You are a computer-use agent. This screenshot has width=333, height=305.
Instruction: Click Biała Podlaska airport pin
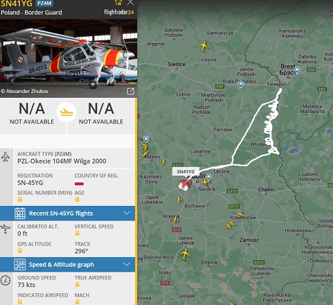pyautogui.click(x=241, y=84)
